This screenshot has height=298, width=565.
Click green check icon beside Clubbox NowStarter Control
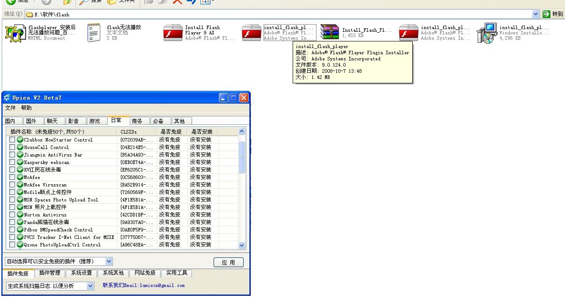[20, 140]
